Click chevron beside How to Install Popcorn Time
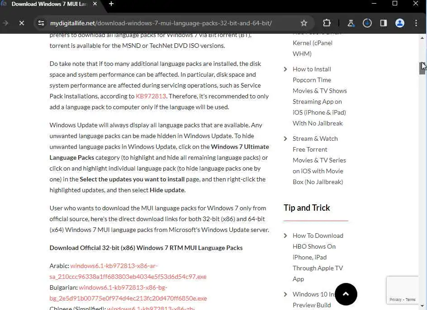Image resolution: width=427 pixels, height=310 pixels. (x=285, y=69)
